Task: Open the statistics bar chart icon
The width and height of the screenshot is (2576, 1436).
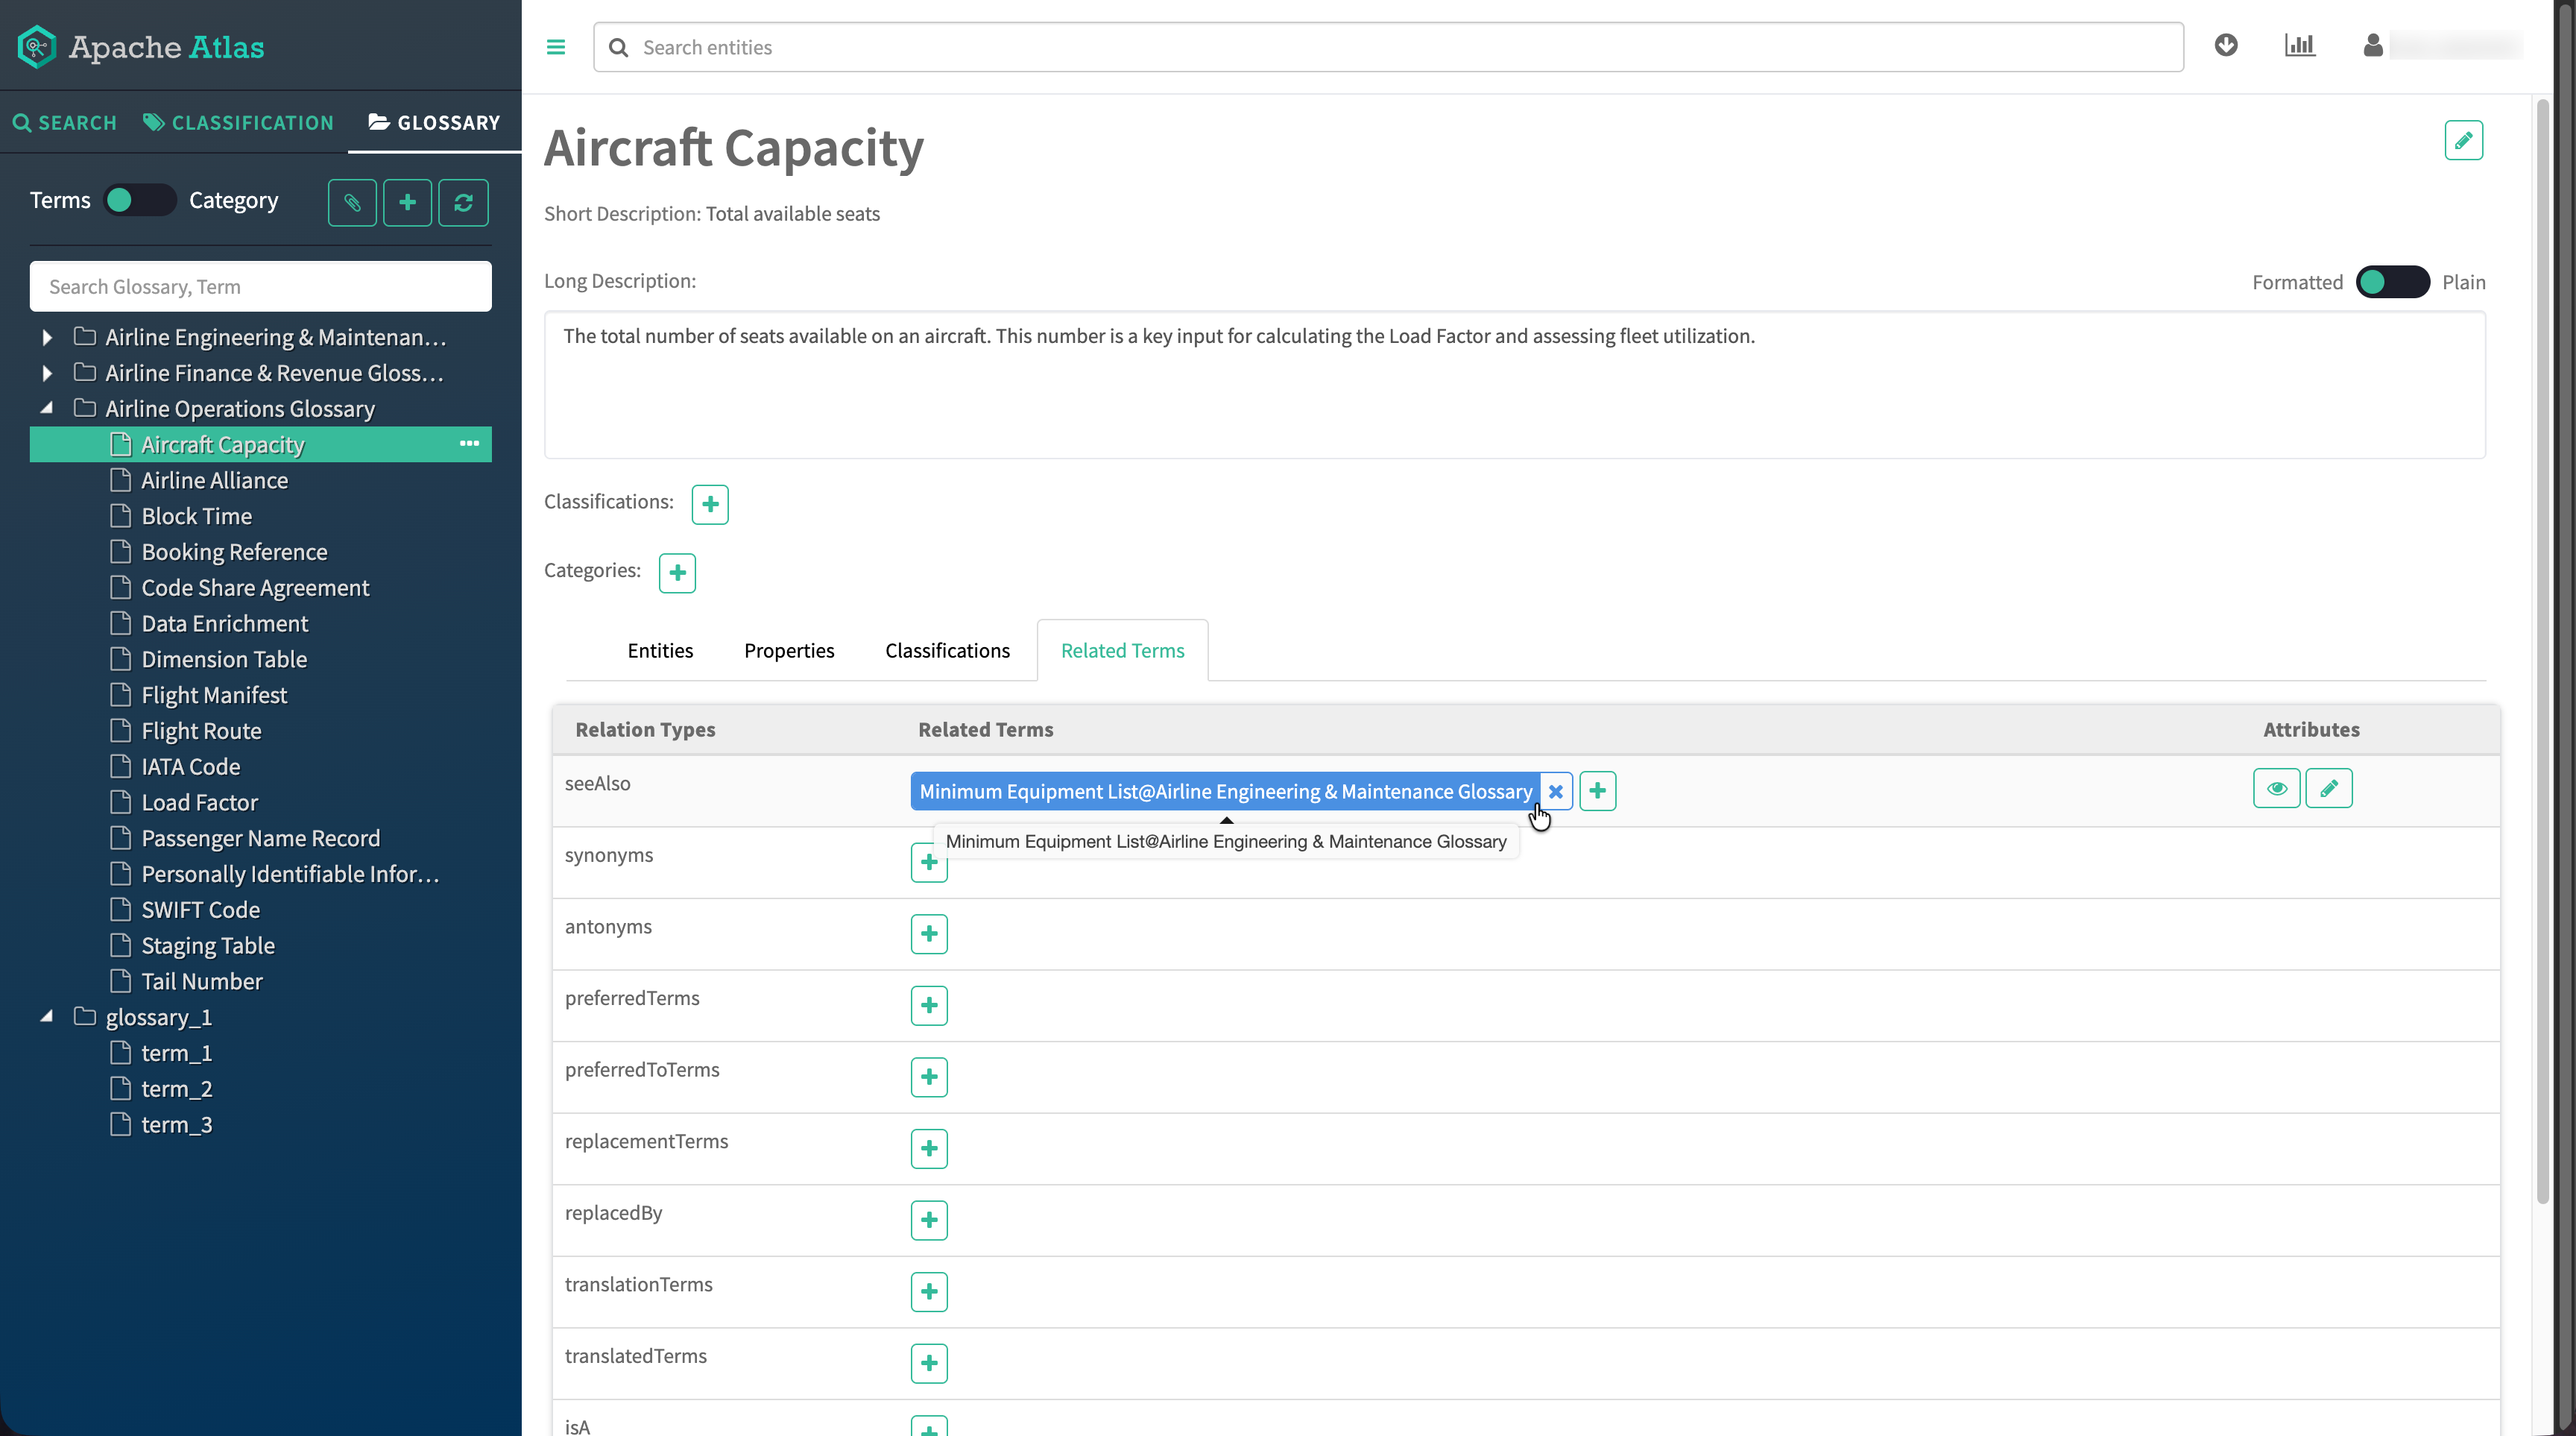Action: pos(2299,46)
